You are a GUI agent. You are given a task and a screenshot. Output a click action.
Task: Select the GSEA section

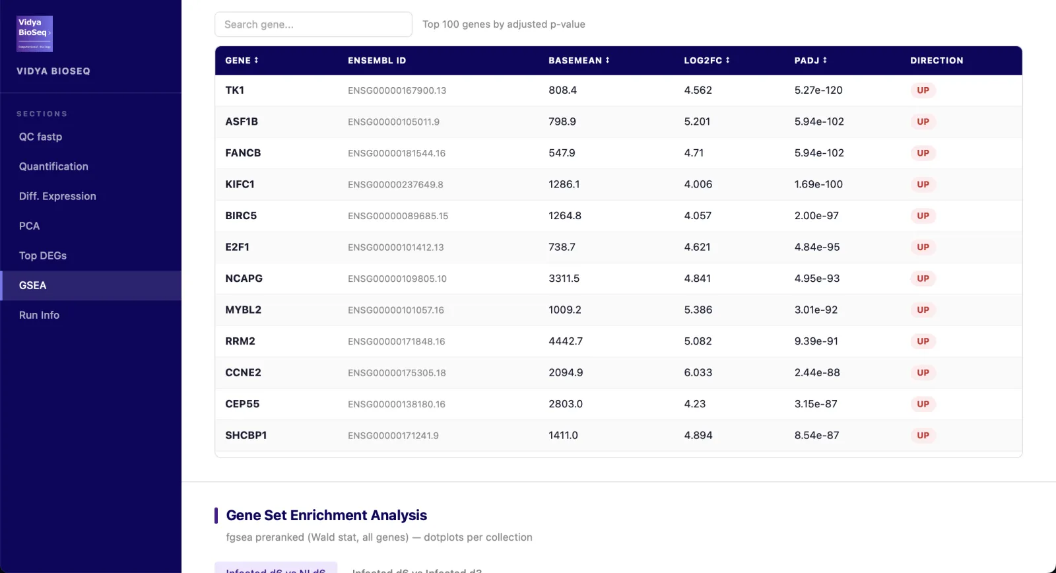click(x=90, y=285)
